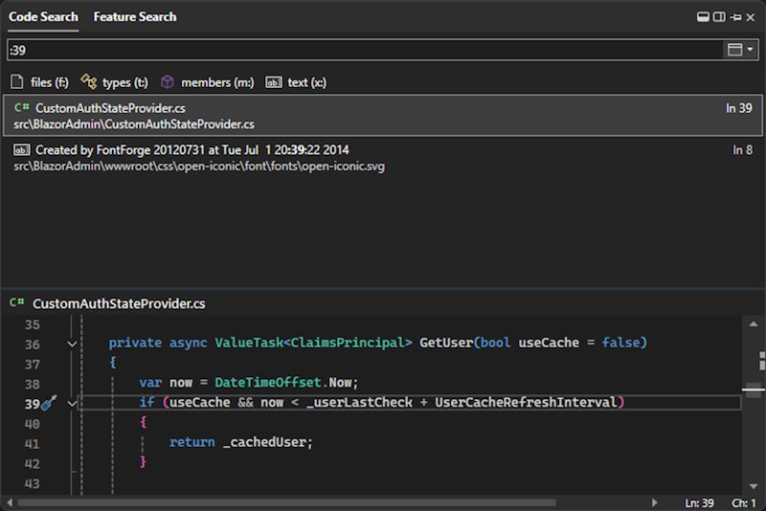This screenshot has height=511, width=766.
Task: Switch preview panel to bottom layout
Action: tap(703, 17)
